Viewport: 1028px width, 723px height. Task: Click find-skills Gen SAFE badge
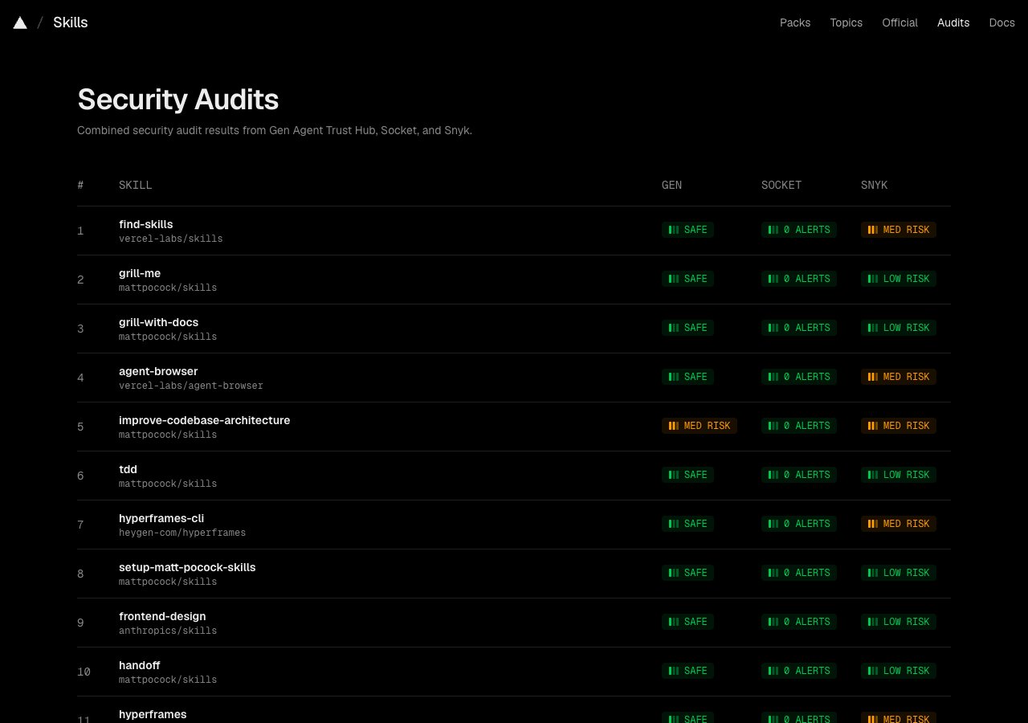687,230
